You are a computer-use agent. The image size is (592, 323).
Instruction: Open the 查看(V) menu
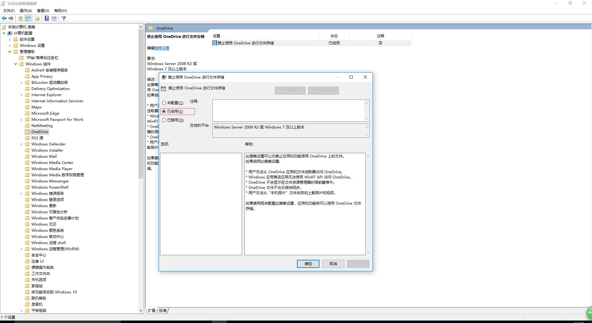pos(43,11)
